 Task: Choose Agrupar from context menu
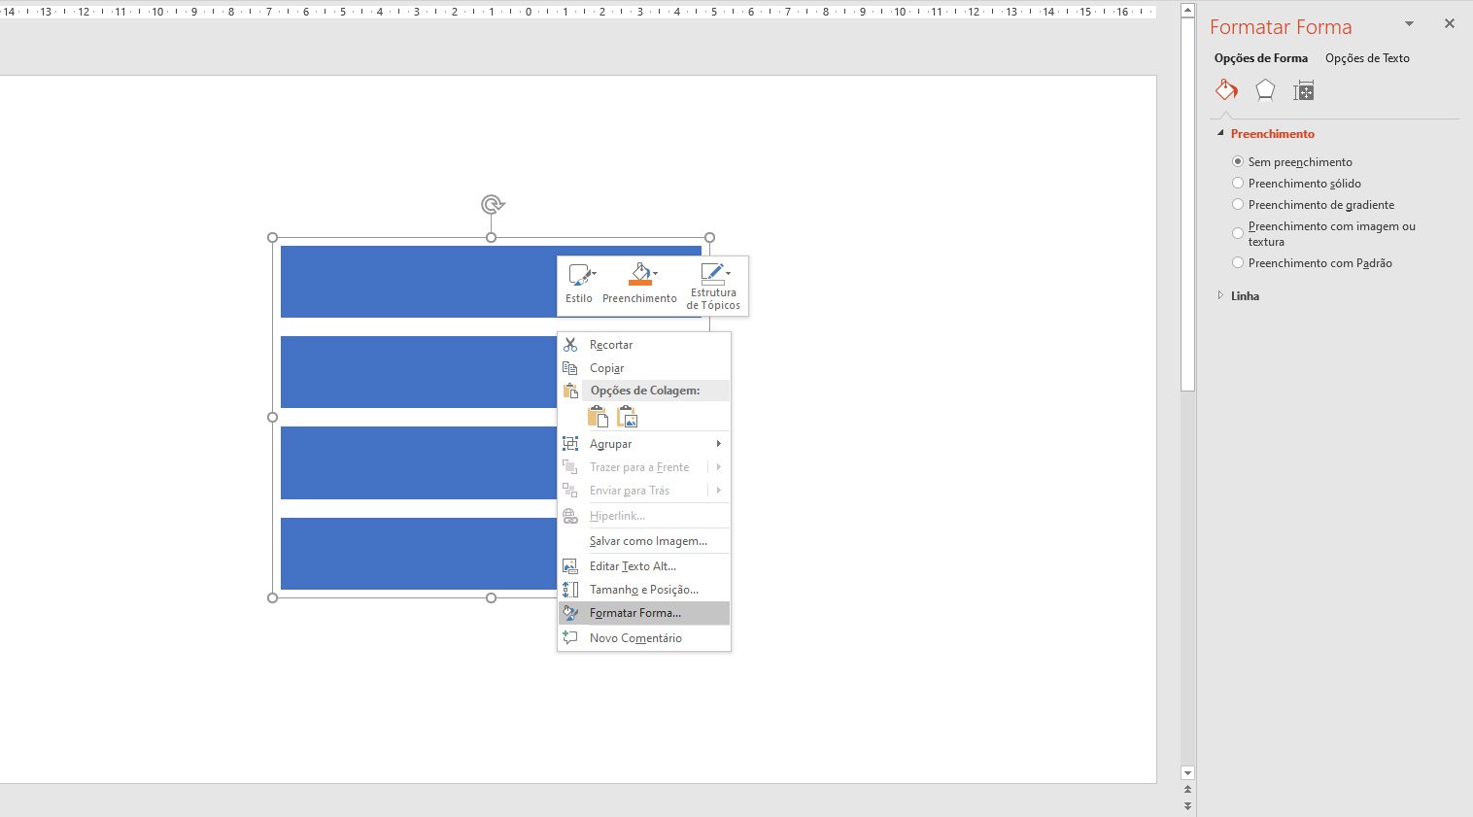644,444
